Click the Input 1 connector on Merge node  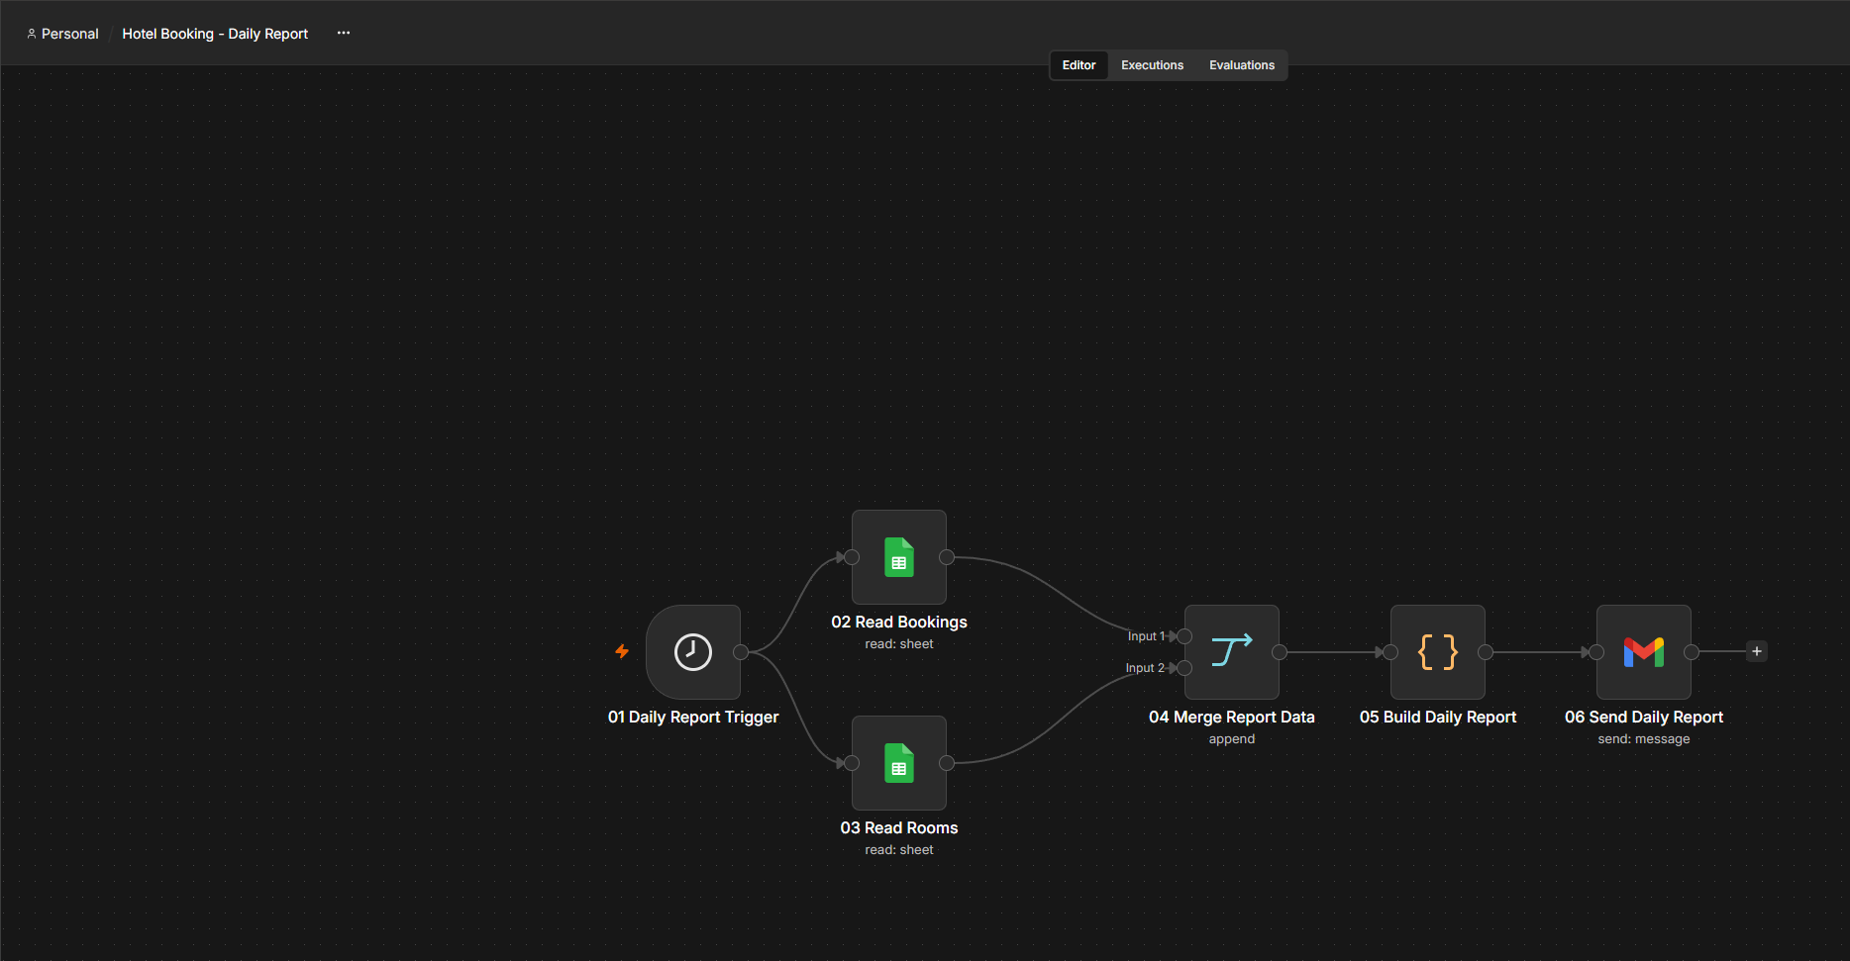[x=1184, y=636]
